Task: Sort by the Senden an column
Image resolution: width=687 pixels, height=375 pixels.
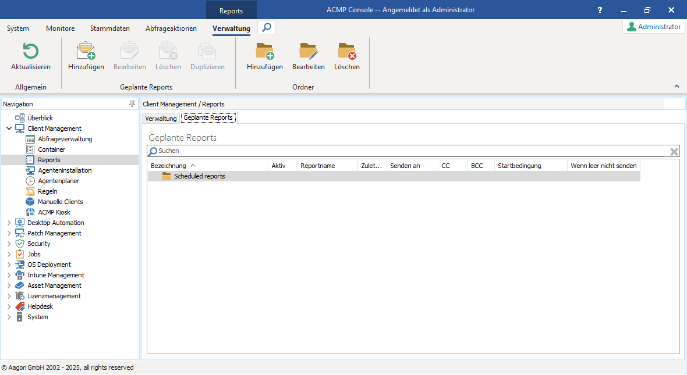Action: (x=412, y=165)
